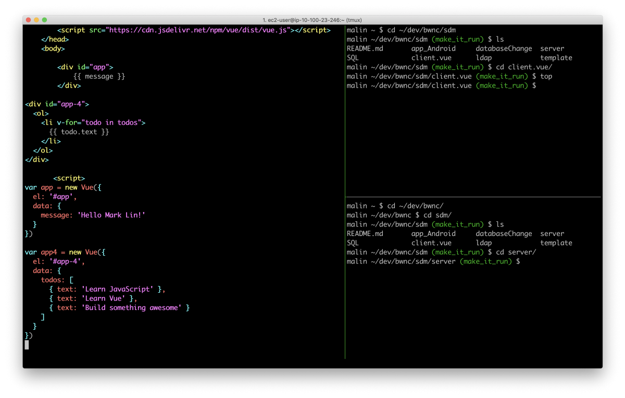Click the 'top' command line
Image resolution: width=625 pixels, height=398 pixels.
pos(546,76)
